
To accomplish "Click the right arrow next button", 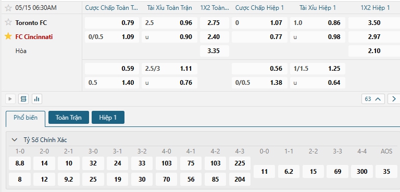I will pos(394,99).
